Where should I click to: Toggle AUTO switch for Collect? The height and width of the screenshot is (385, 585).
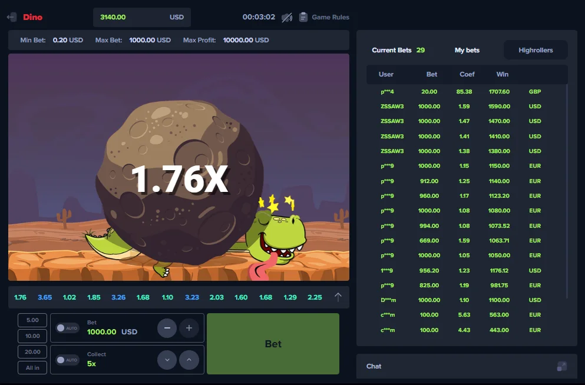coord(67,360)
